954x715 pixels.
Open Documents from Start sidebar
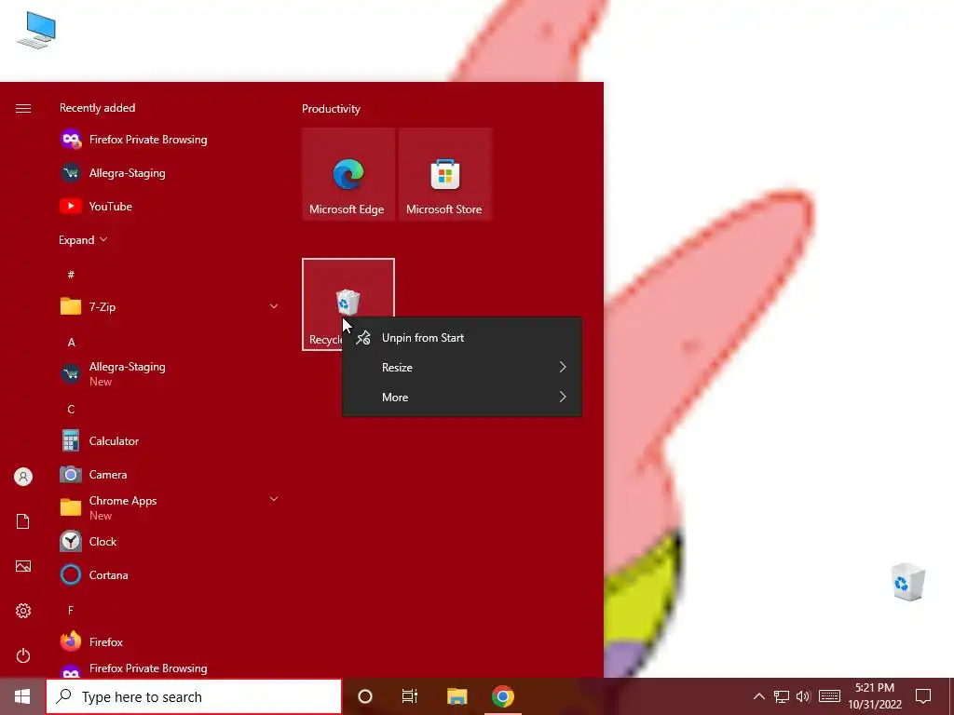click(23, 521)
